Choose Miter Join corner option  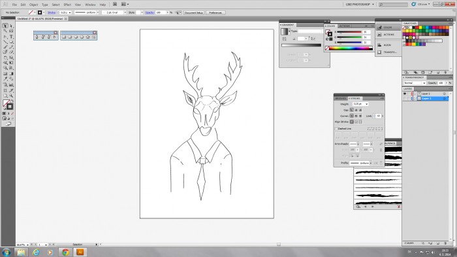[x=352, y=116]
